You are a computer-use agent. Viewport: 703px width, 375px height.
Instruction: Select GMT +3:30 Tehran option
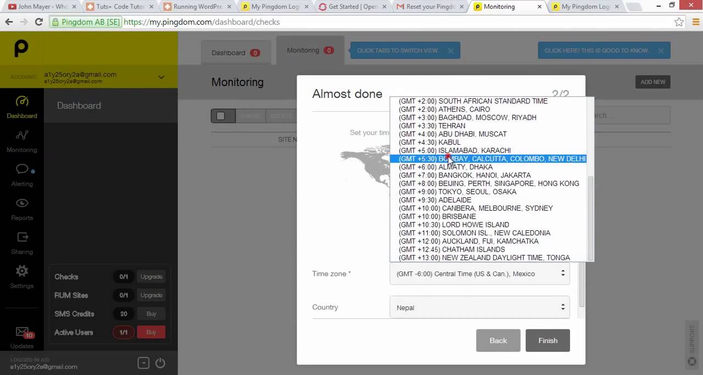[x=489, y=126]
